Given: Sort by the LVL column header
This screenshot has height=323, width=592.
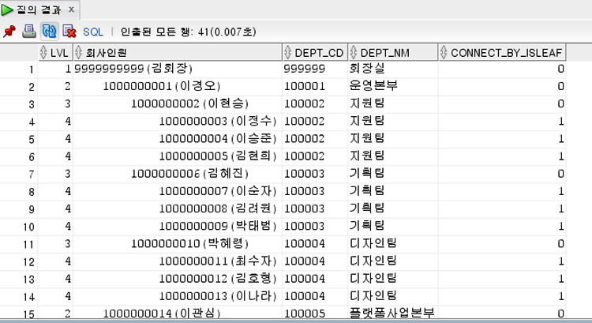Looking at the screenshot, I should [55, 52].
